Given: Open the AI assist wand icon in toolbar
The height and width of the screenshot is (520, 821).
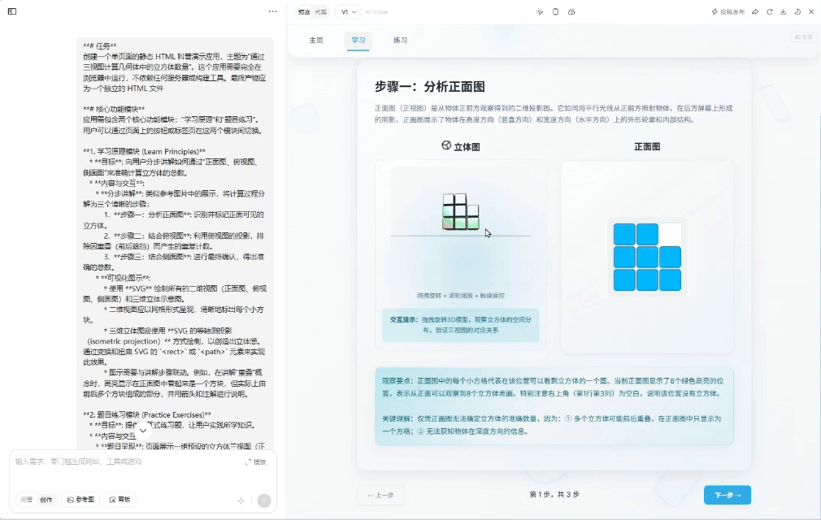Looking at the screenshot, I should (539, 12).
